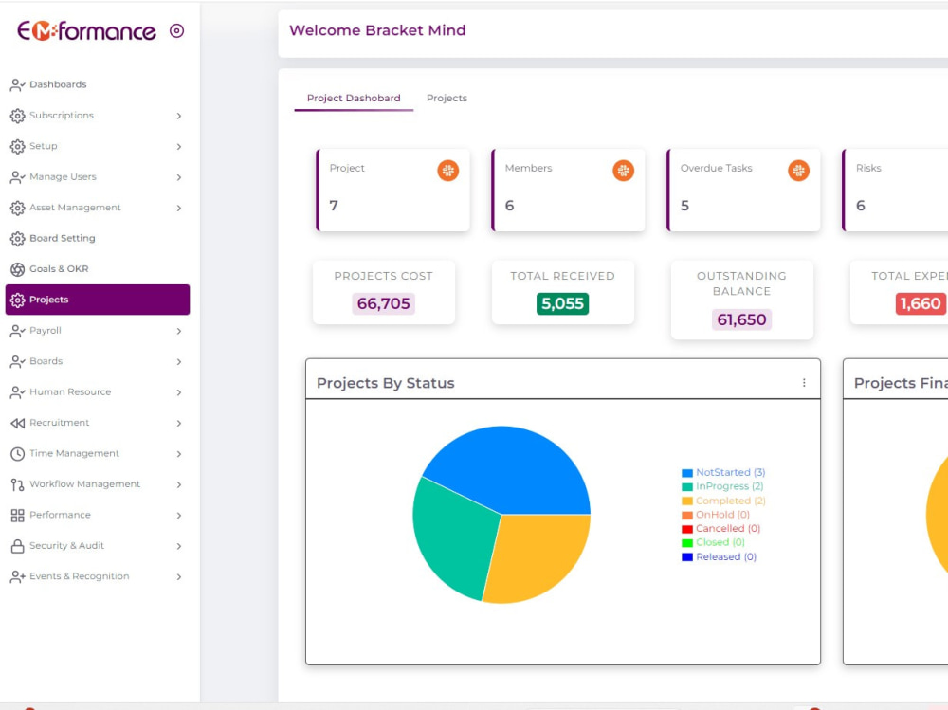Click the Projects By Status title

point(386,383)
